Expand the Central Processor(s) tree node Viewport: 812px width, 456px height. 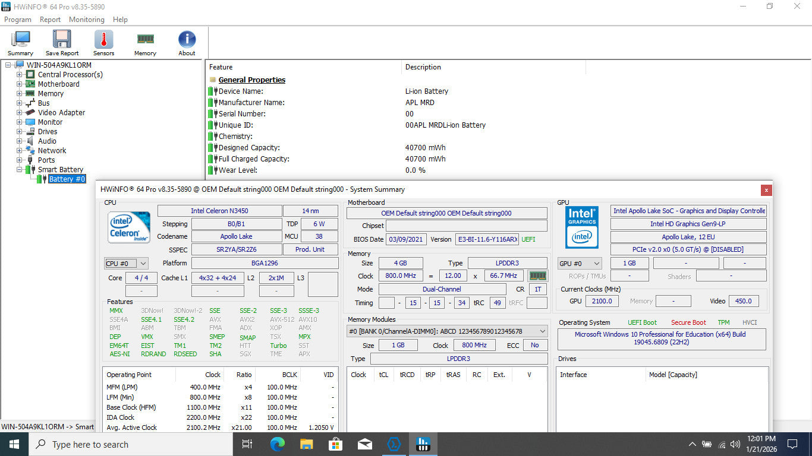20,75
